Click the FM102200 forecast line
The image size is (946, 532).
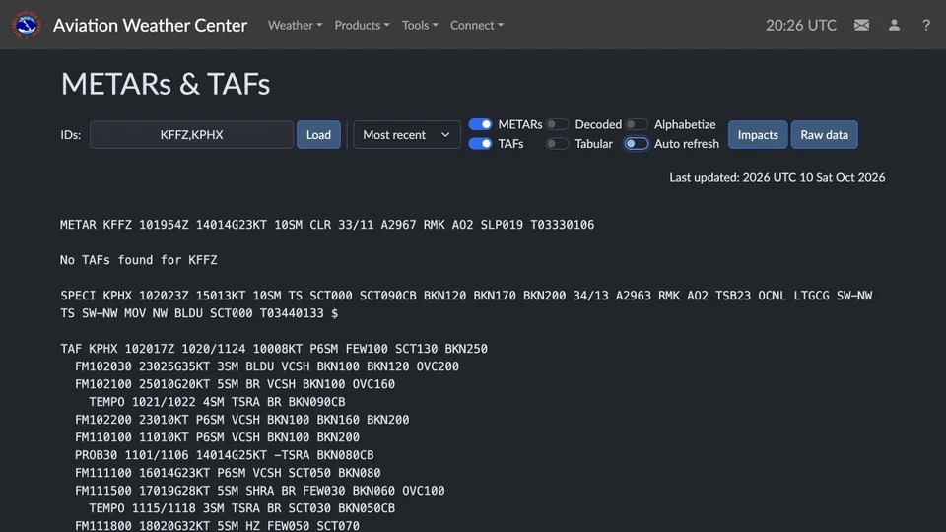242,420
